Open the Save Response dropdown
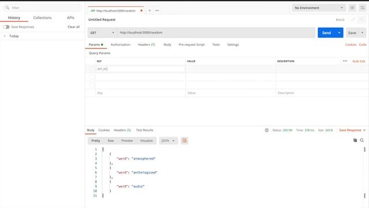 pyautogui.click(x=352, y=130)
